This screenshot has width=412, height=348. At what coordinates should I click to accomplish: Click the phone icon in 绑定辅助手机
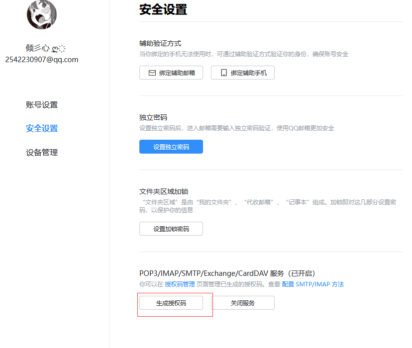[223, 73]
